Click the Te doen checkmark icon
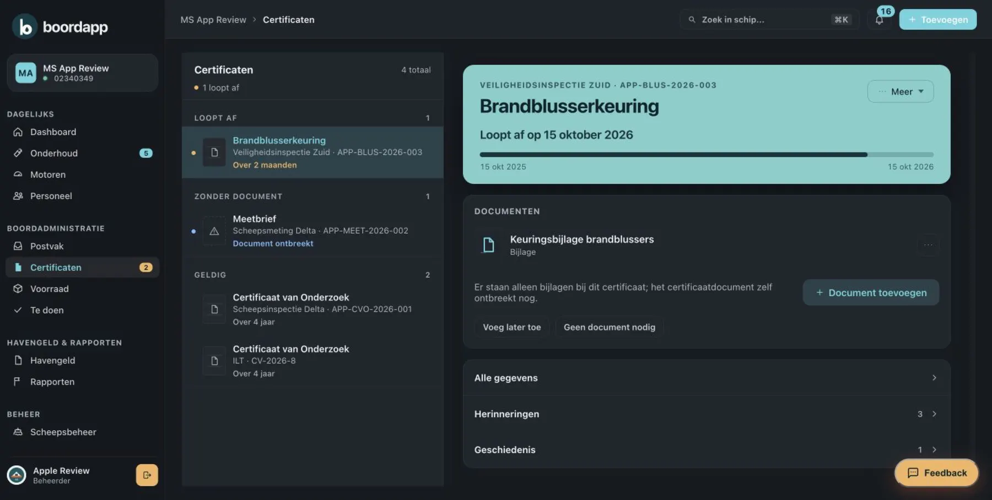The width and height of the screenshot is (992, 500). (x=18, y=311)
